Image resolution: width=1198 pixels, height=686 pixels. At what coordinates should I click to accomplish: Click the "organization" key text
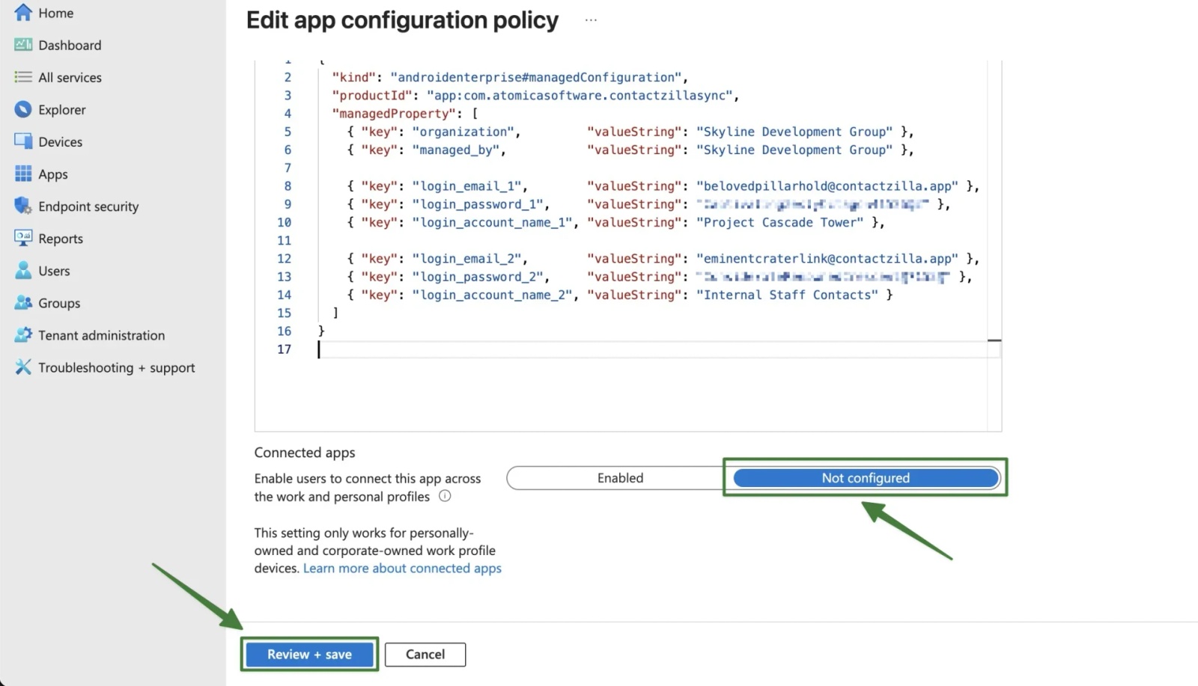[x=463, y=132]
